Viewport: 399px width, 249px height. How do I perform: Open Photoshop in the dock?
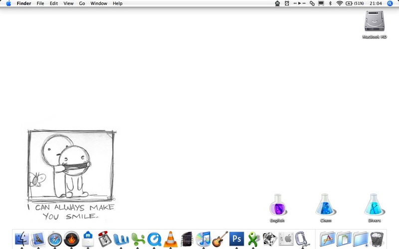pyautogui.click(x=236, y=239)
